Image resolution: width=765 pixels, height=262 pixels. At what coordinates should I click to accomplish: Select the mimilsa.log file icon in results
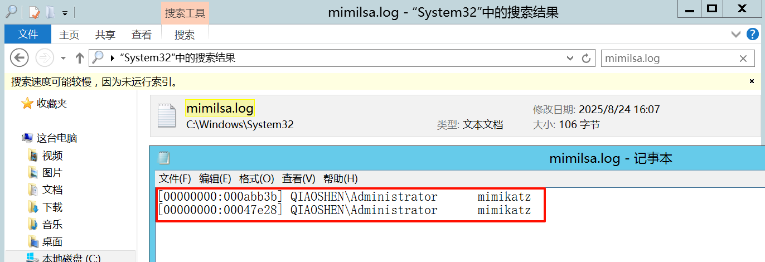(x=166, y=115)
